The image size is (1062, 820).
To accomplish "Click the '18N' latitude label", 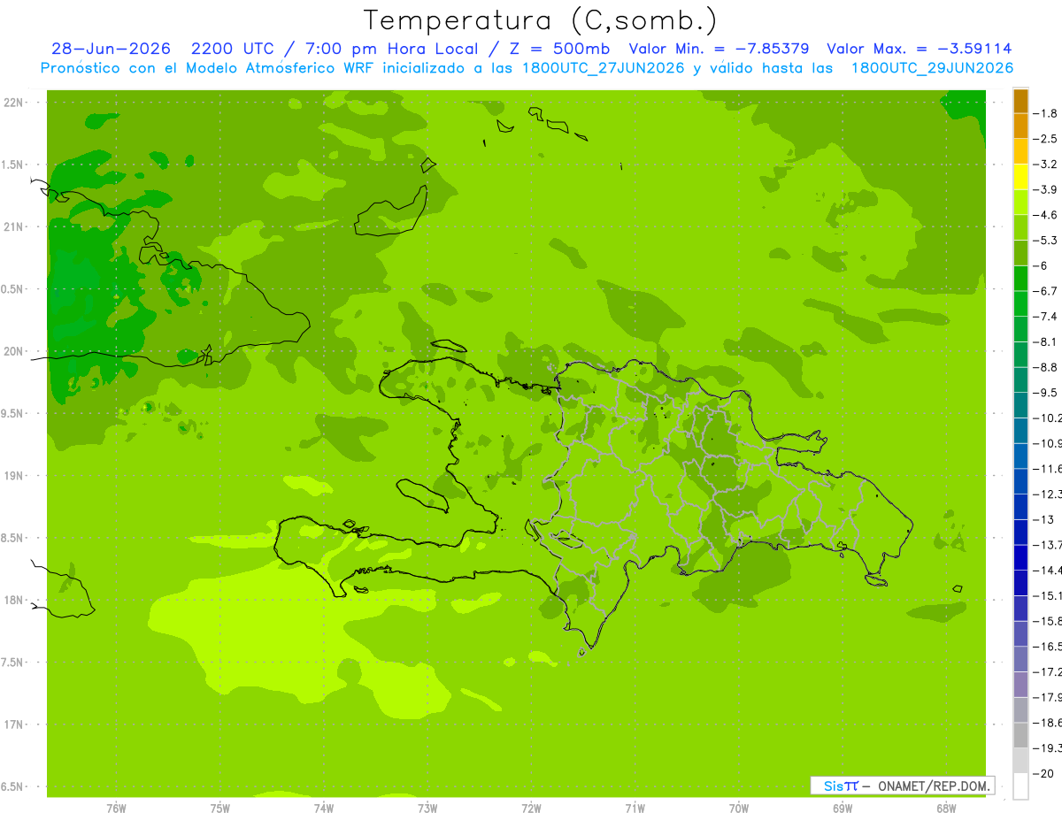I will tap(14, 600).
